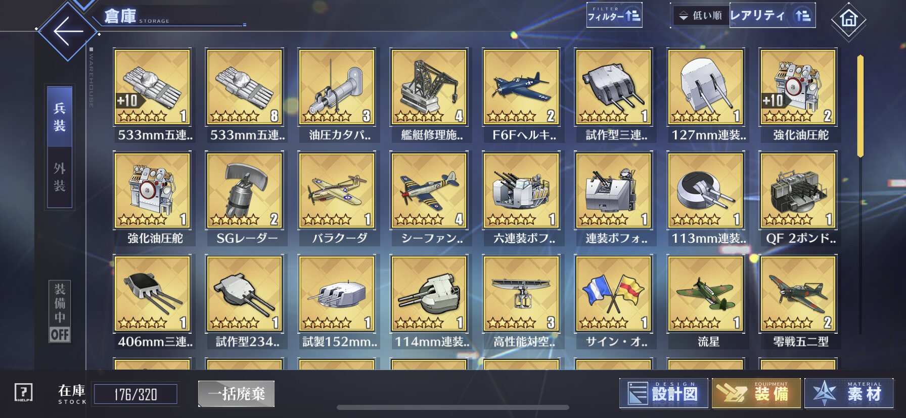Switch to the 兵装 tab
The image size is (906, 418).
click(x=60, y=117)
